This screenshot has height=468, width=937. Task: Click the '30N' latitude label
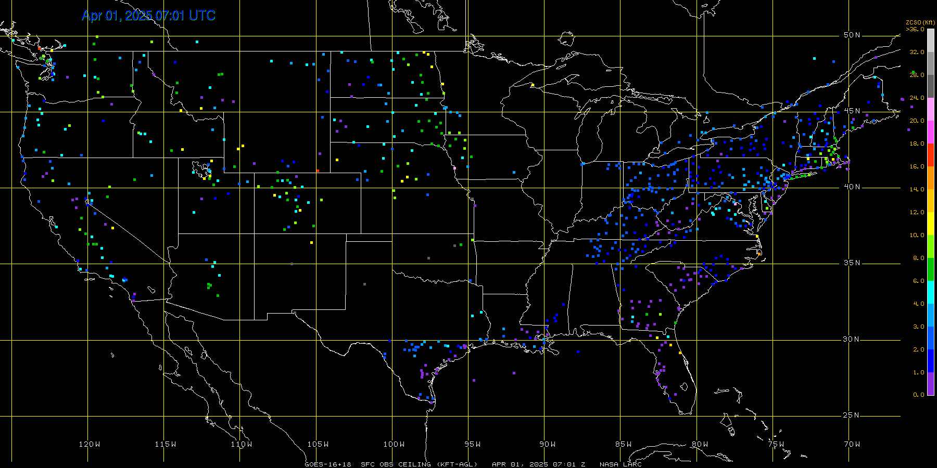[x=852, y=340]
